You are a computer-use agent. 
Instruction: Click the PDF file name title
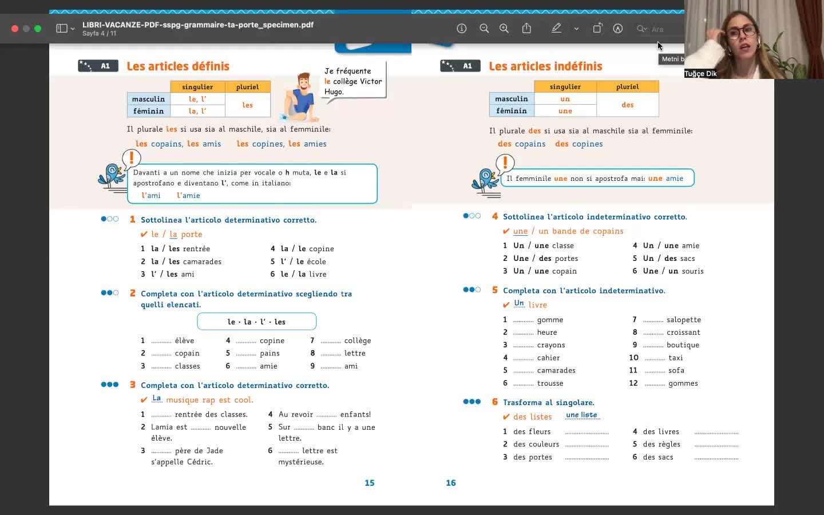[197, 25]
